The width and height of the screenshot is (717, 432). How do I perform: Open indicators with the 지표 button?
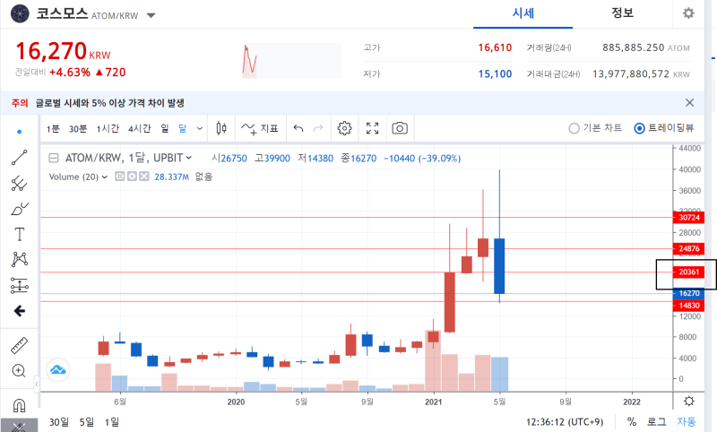[259, 128]
